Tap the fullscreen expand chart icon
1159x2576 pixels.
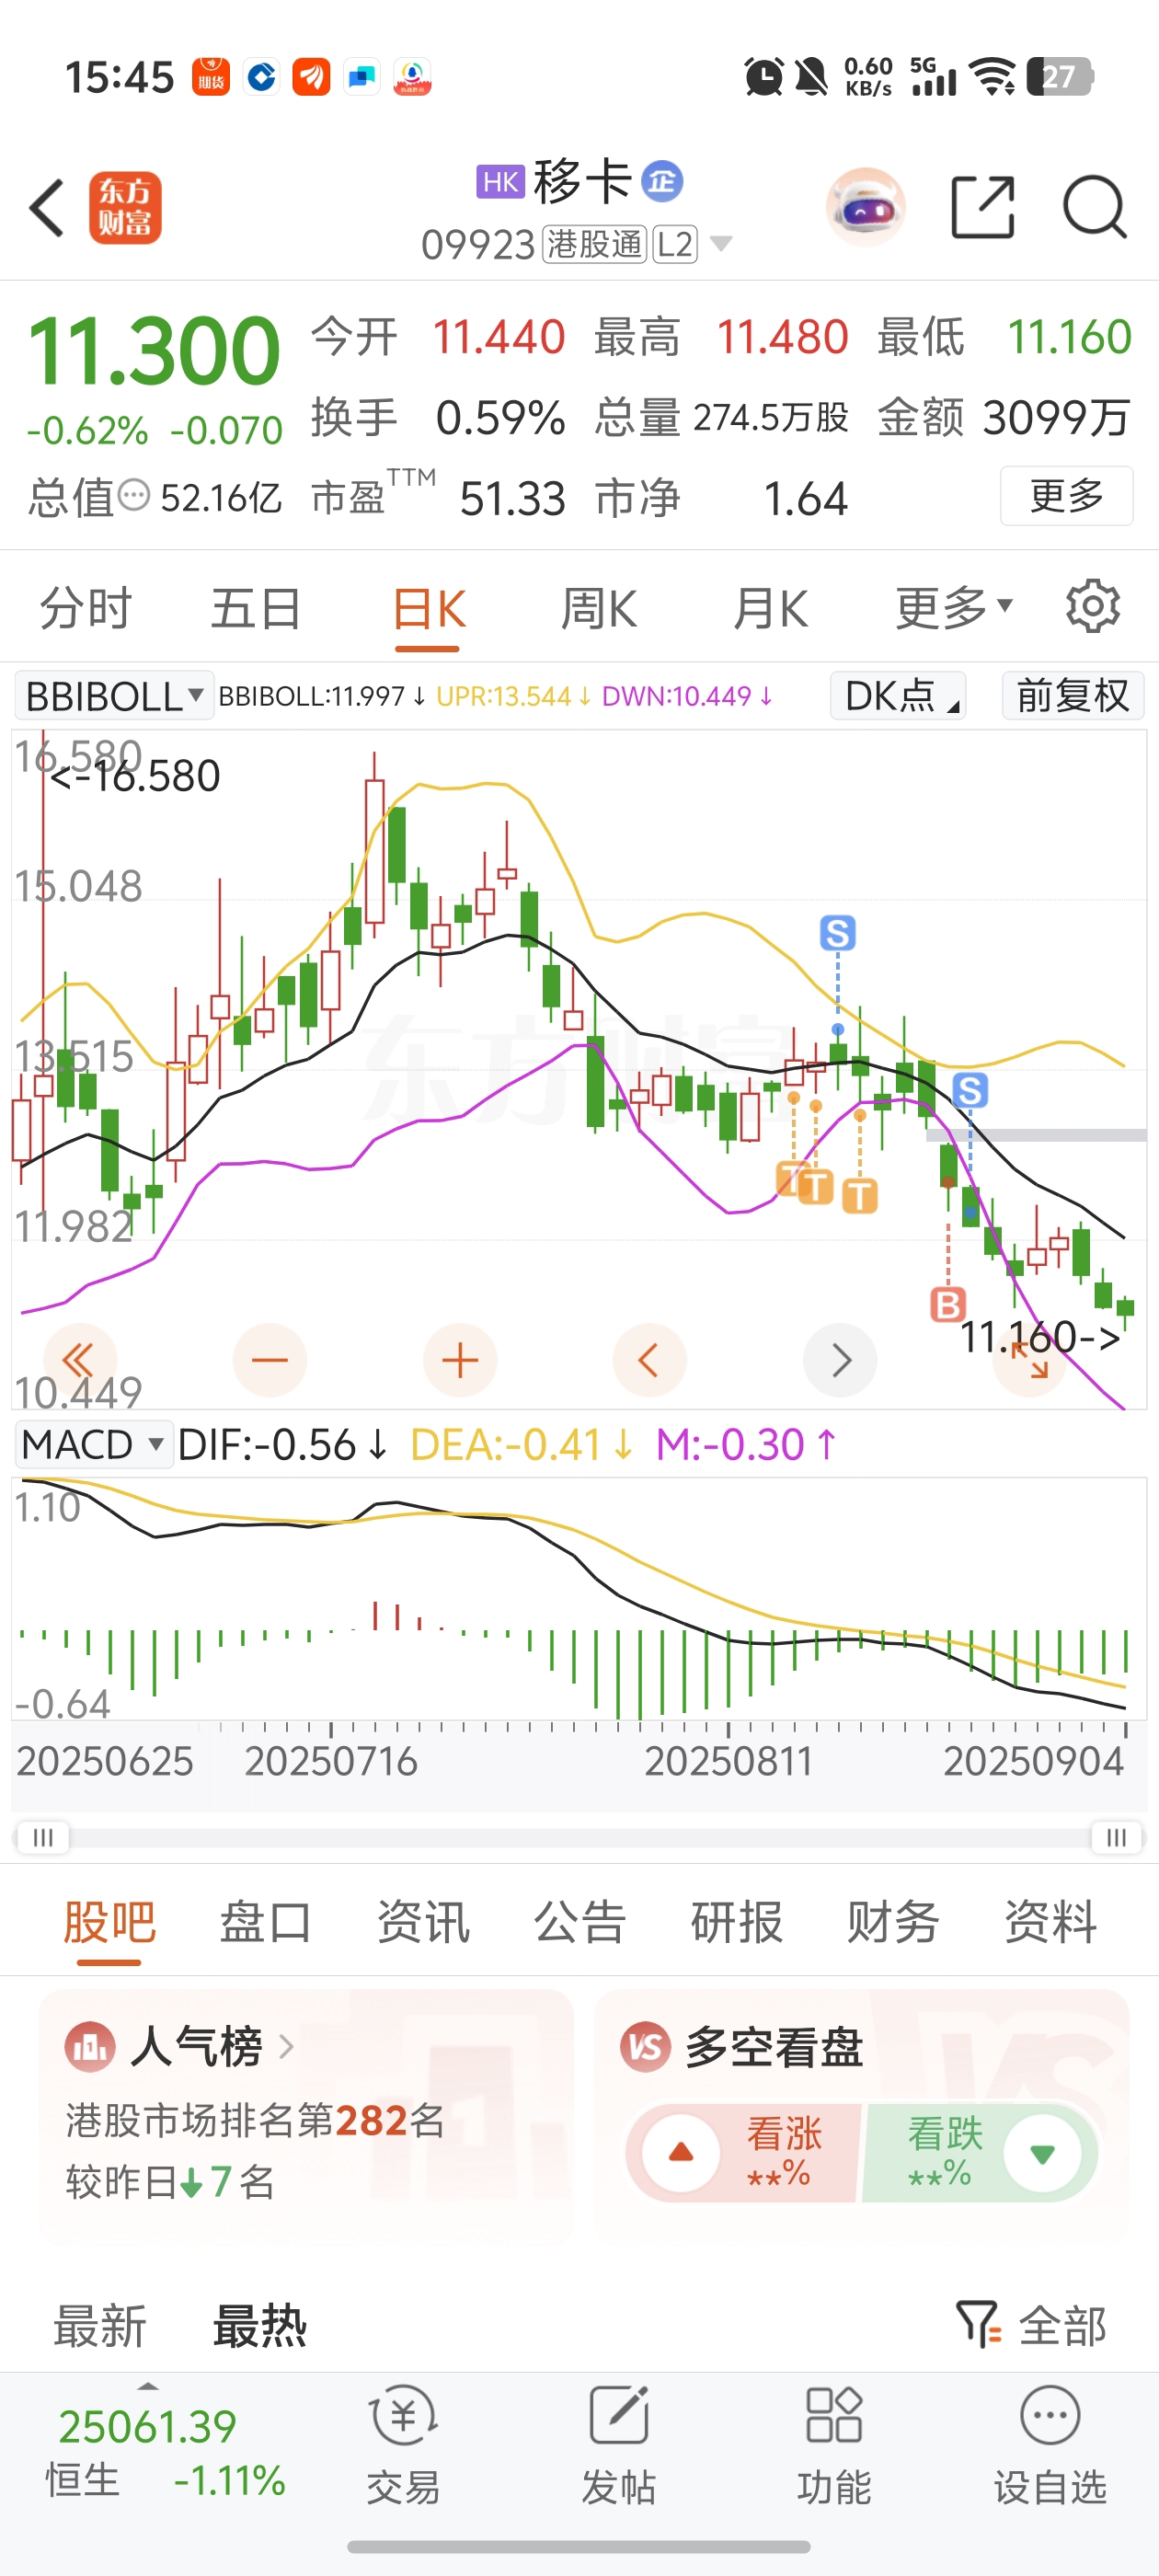(1029, 1361)
